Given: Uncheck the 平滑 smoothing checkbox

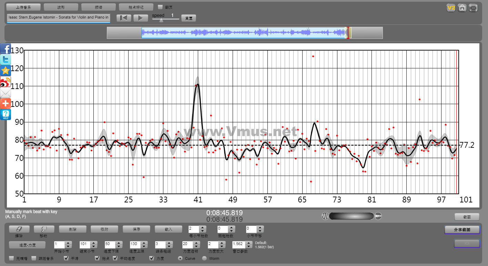Looking at the screenshot, I should [66, 258].
